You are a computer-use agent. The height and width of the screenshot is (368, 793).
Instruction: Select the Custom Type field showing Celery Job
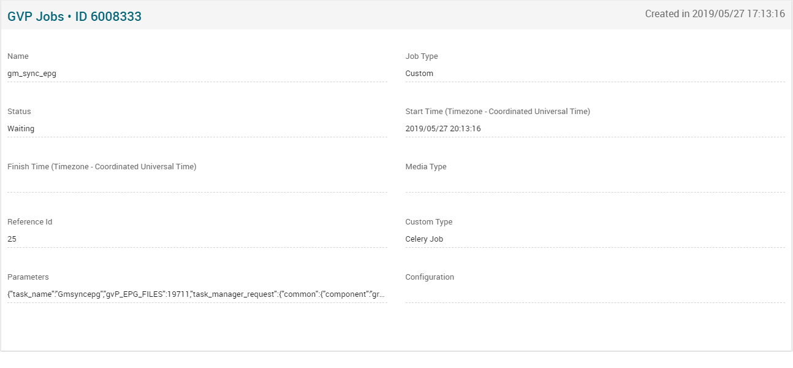click(x=594, y=239)
